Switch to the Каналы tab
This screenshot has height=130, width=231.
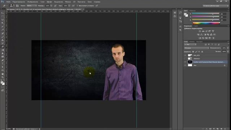[x=192, y=42]
